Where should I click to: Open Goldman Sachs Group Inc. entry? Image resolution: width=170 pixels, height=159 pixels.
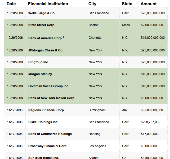pos(48,86)
